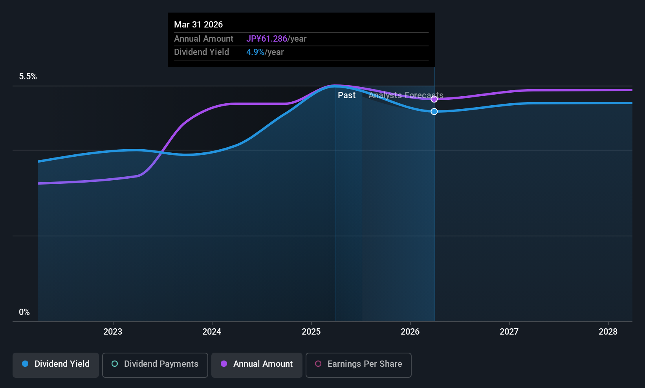The width and height of the screenshot is (645, 388).
Task: Click the Analysts Forecasts label
Action: tap(406, 95)
